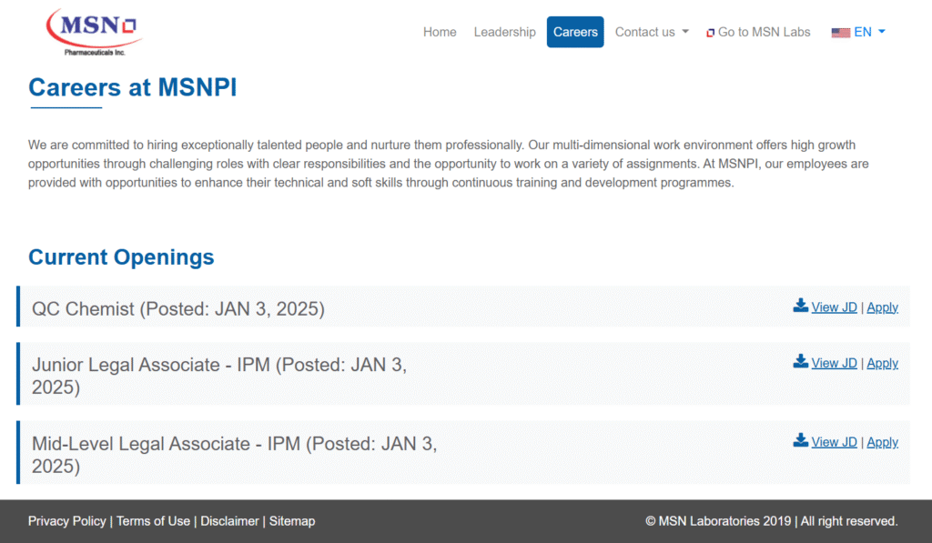Click the download icon for Junior Legal Associate

click(800, 362)
